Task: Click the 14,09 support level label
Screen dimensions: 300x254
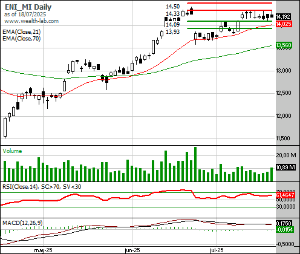Action: (x=172, y=25)
